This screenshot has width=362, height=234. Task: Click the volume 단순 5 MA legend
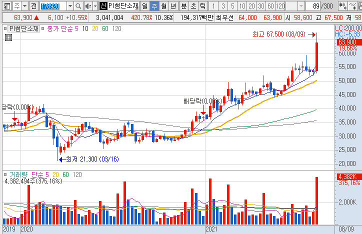pos(40,174)
